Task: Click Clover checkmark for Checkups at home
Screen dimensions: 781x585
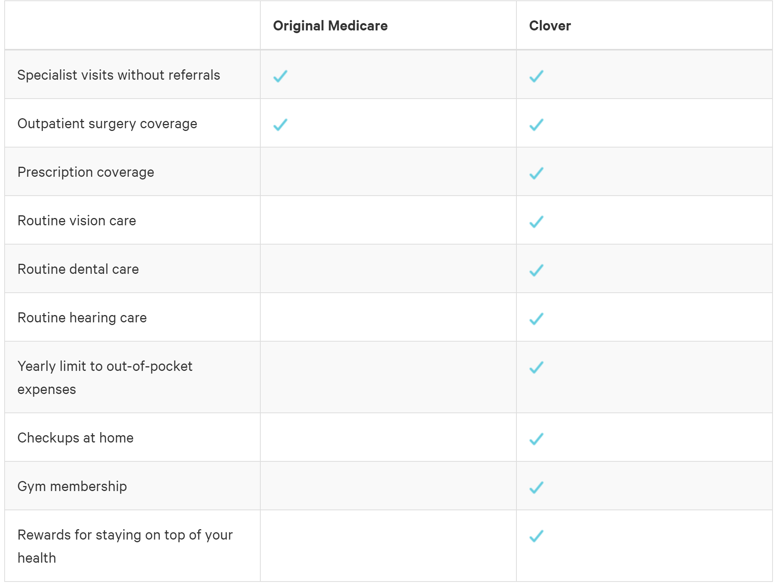Action: click(x=536, y=439)
